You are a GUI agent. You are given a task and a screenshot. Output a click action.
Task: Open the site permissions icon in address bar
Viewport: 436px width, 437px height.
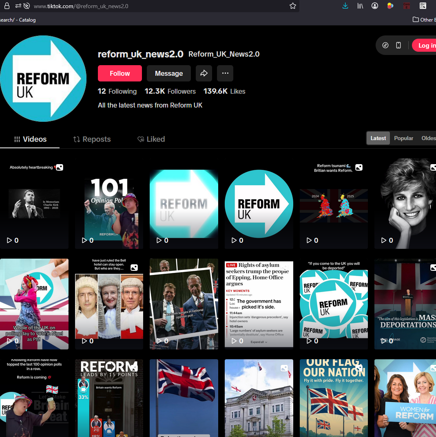(x=18, y=6)
